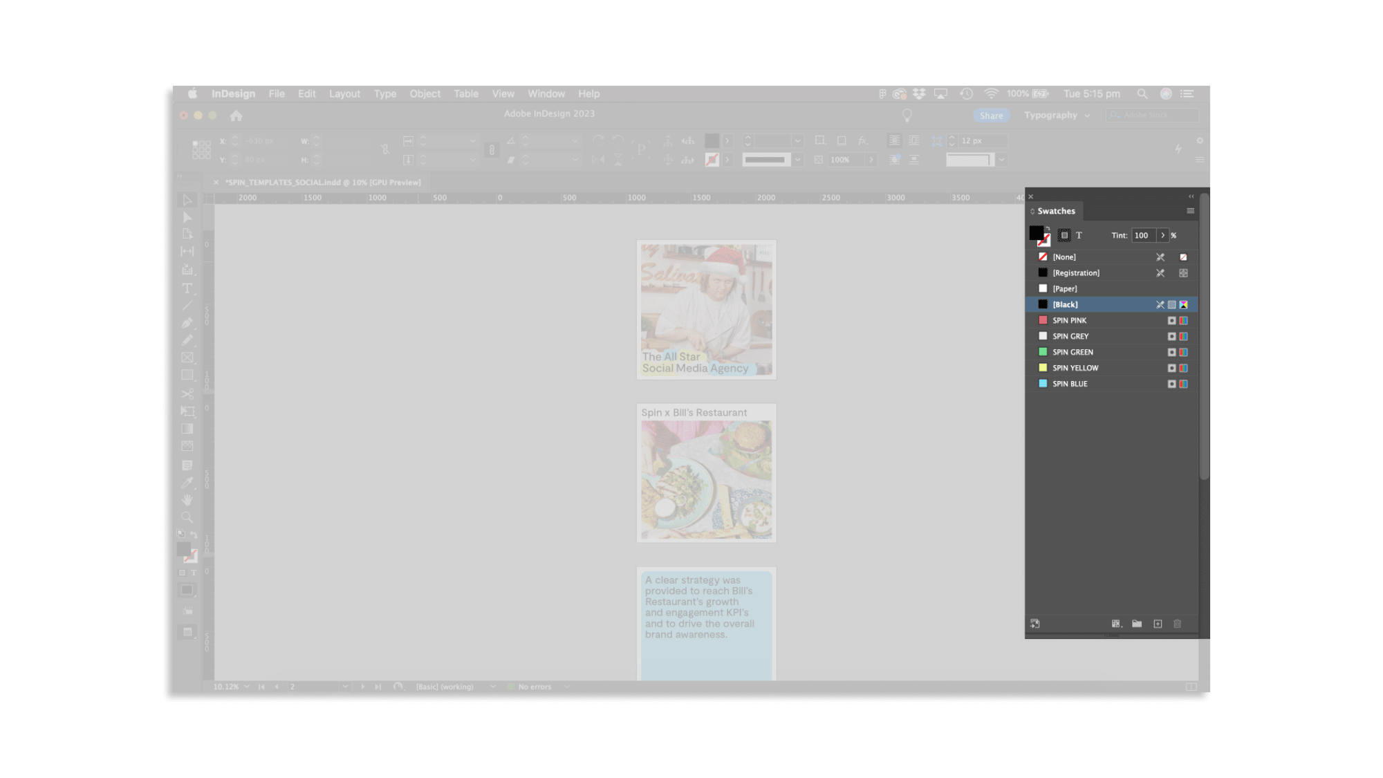The width and height of the screenshot is (1383, 778).
Task: Toggle formatting affects text T in Swatches
Action: pos(1079,236)
